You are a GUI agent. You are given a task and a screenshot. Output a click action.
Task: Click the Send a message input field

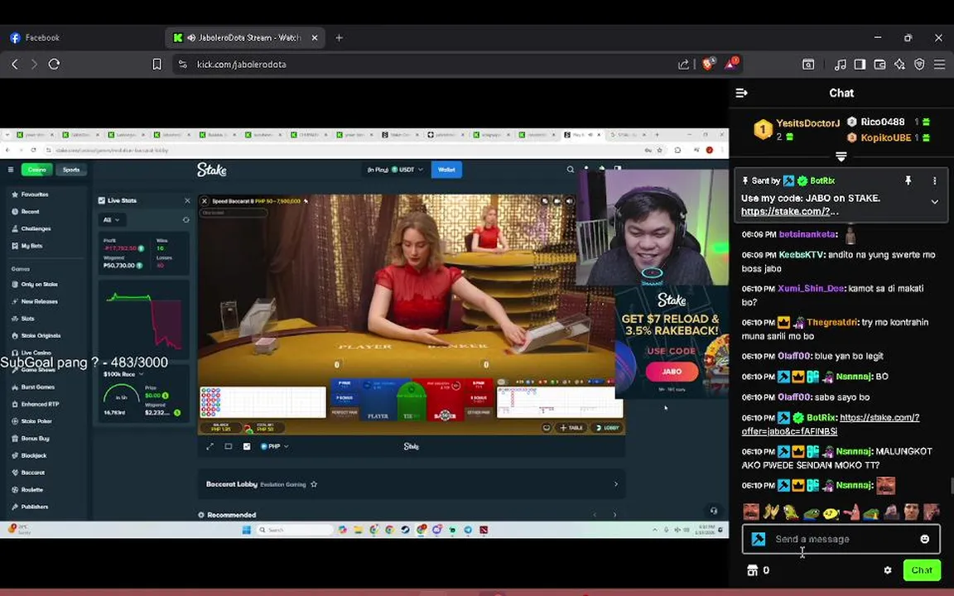coord(842,539)
